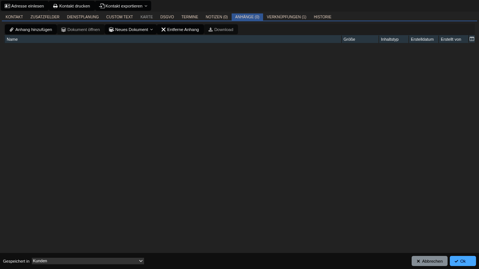Print contact via Kontakt drucken

(71, 6)
